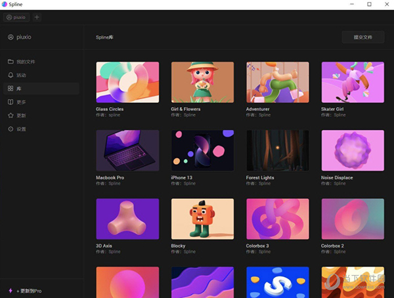Select 更多 menu label

pyautogui.click(x=22, y=102)
